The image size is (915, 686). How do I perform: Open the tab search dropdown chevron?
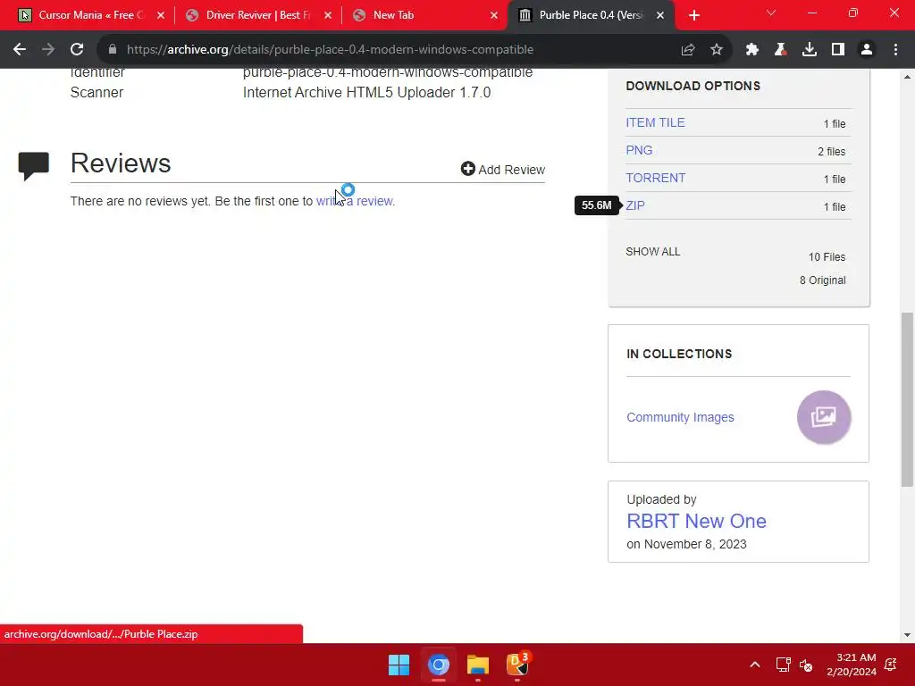pyautogui.click(x=771, y=13)
